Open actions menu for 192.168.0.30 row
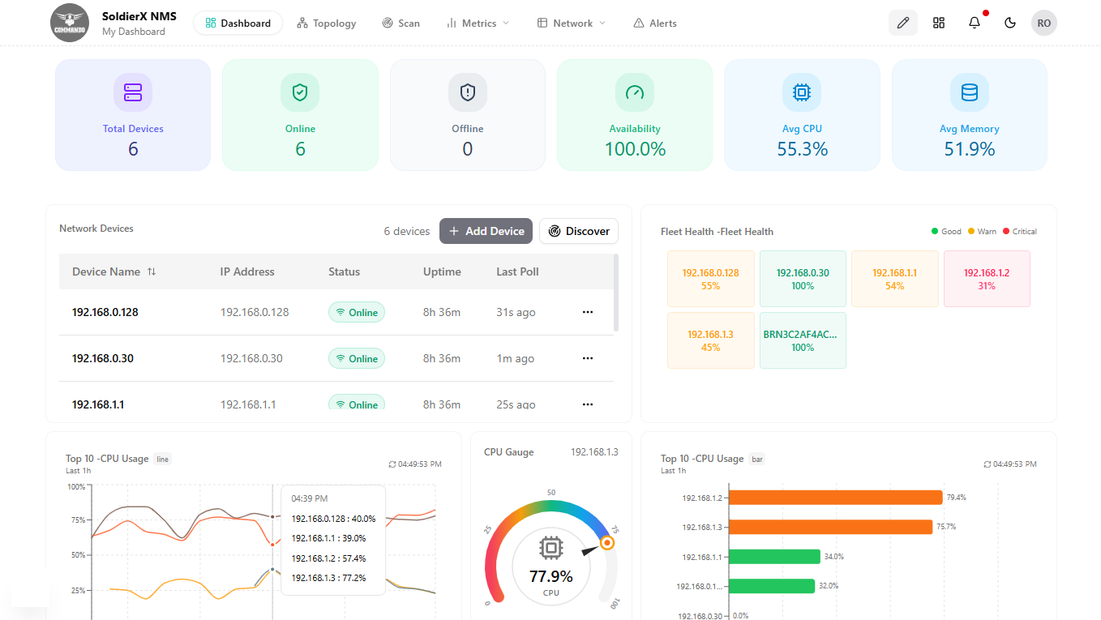The width and height of the screenshot is (1101, 620). coord(588,358)
